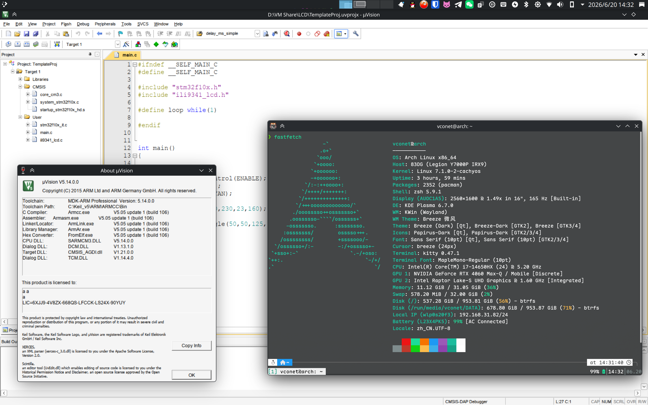The height and width of the screenshot is (405, 648).
Task: Build the target files icon
Action: (x=17, y=44)
